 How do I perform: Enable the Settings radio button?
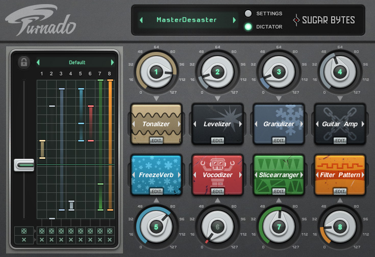tap(248, 13)
